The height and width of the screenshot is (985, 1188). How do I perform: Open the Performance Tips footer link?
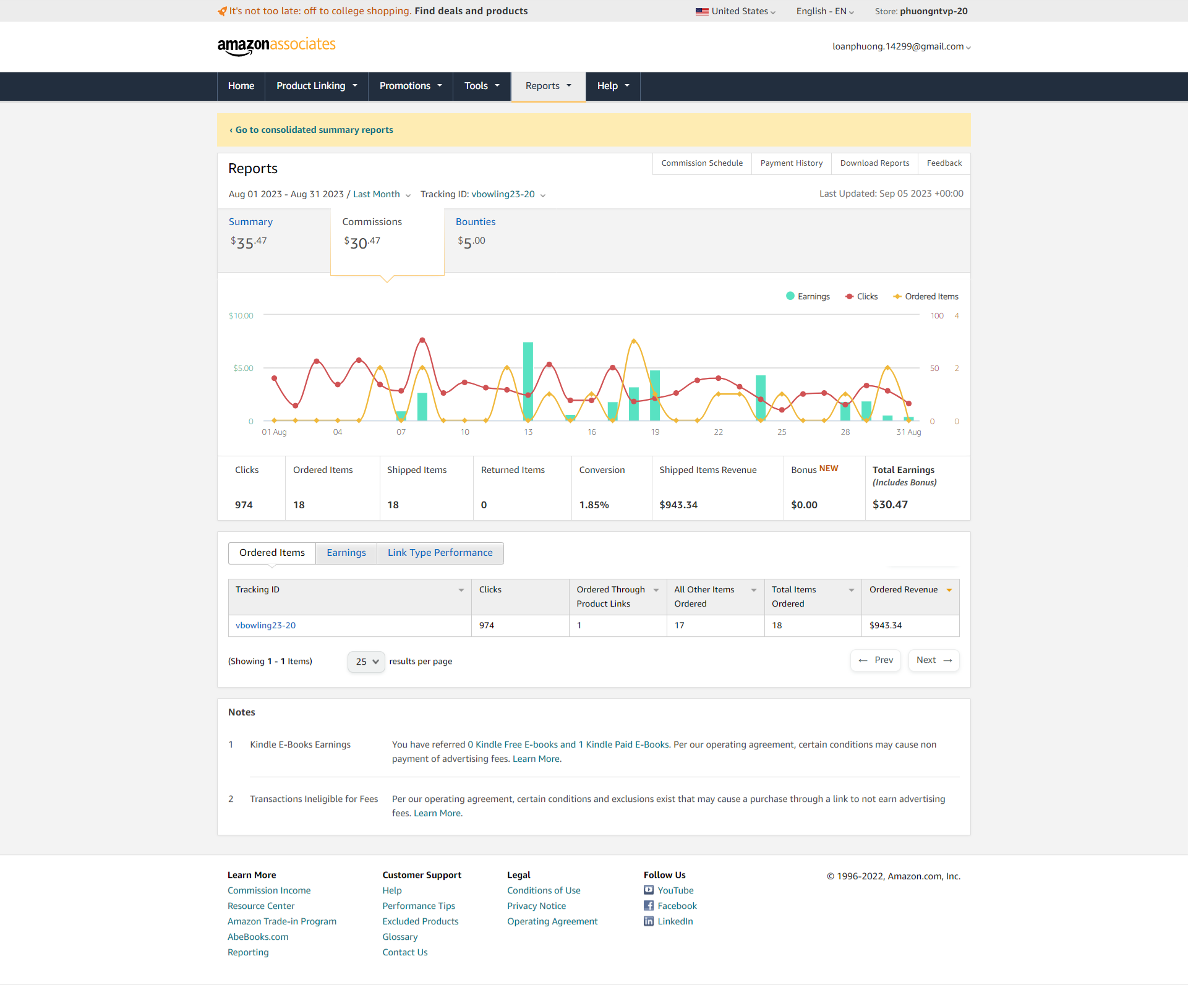click(x=419, y=906)
